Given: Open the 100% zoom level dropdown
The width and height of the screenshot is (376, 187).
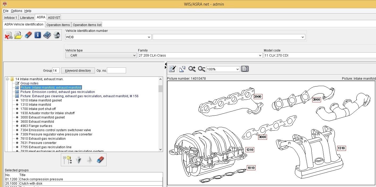Looking at the screenshot, I should click(x=237, y=69).
